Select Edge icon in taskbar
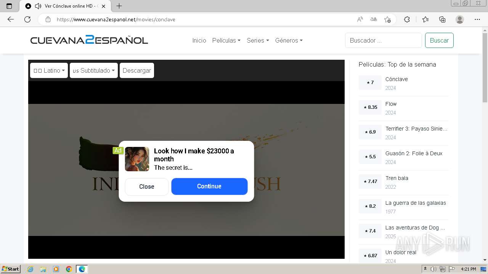 click(x=82, y=269)
